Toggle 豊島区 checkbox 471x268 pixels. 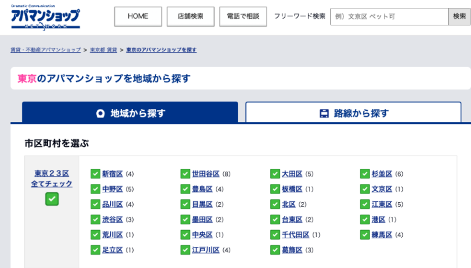(185, 189)
